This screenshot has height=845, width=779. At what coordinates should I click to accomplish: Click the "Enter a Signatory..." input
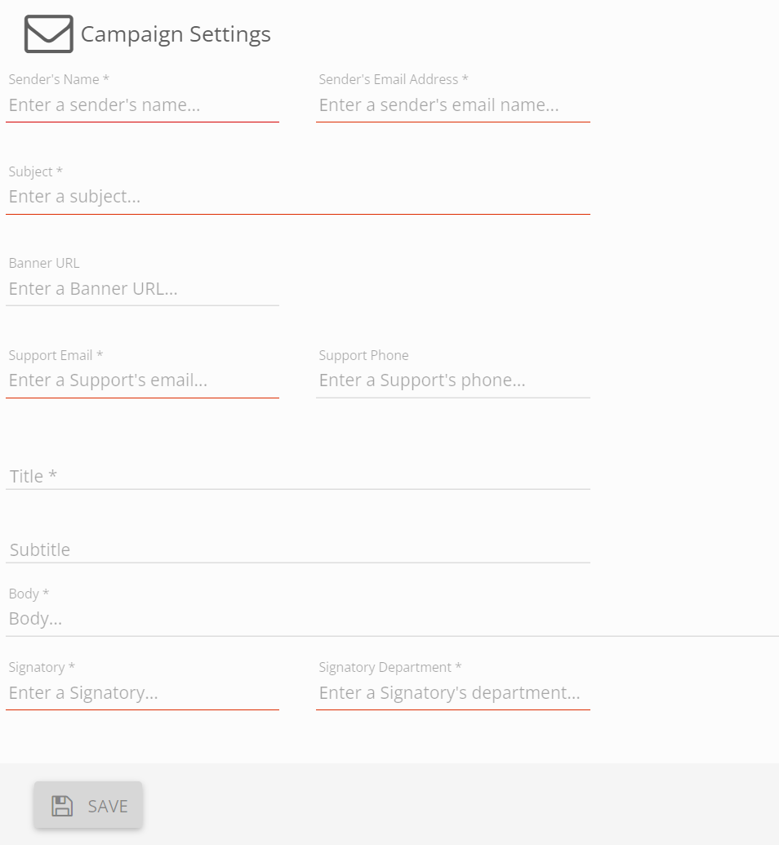142,693
